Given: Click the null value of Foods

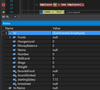Looking at the screenshot, I should click(55, 37).
